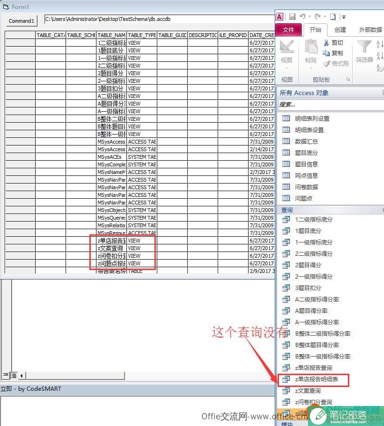This screenshot has height=426, width=384.
Task: Click grid cell MSysObjects
Action: coord(111,210)
